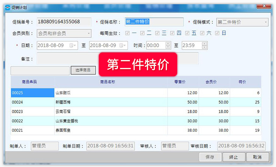Select product name 泰国椰皇
This screenshot has height=167, width=276.
click(x=111, y=130)
